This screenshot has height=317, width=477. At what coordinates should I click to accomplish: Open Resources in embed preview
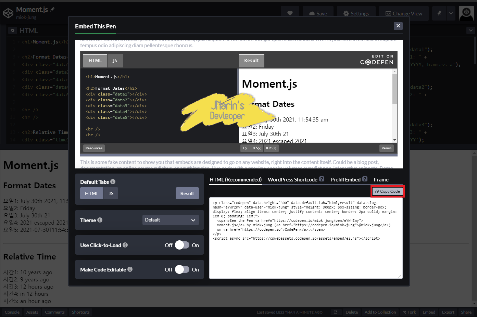(x=94, y=148)
